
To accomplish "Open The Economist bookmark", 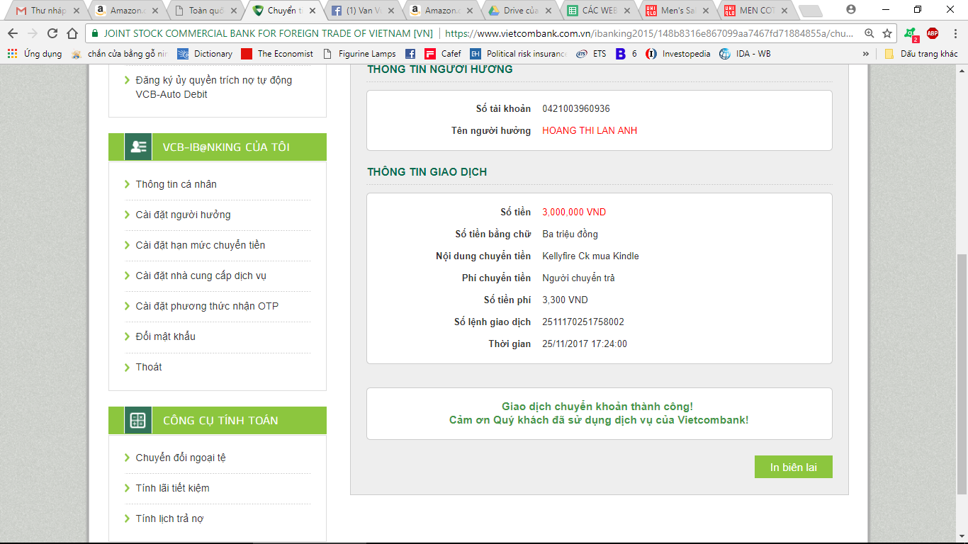I will (x=277, y=54).
